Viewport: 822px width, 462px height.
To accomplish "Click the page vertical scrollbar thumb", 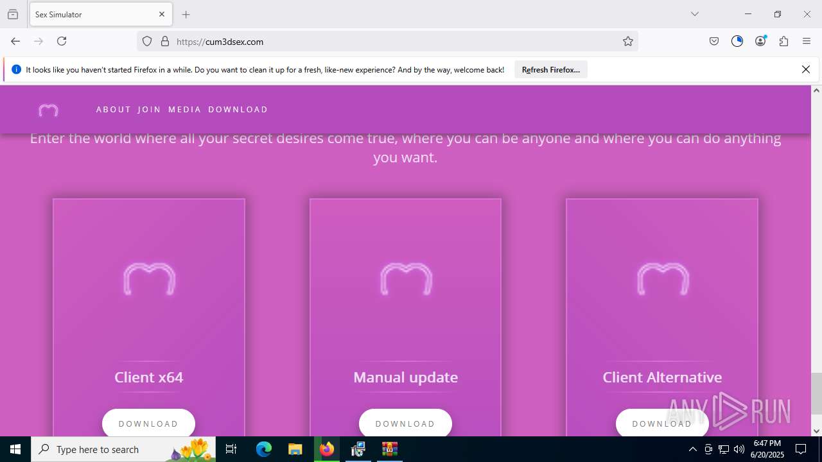I will [x=816, y=394].
